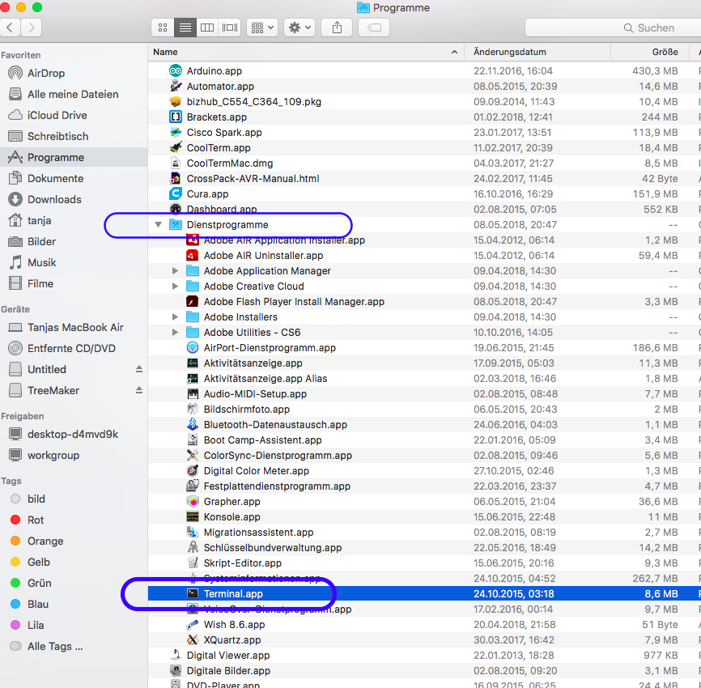Screen dimensions: 701x688
Task: Sort list by Name column header
Action: tap(306, 52)
